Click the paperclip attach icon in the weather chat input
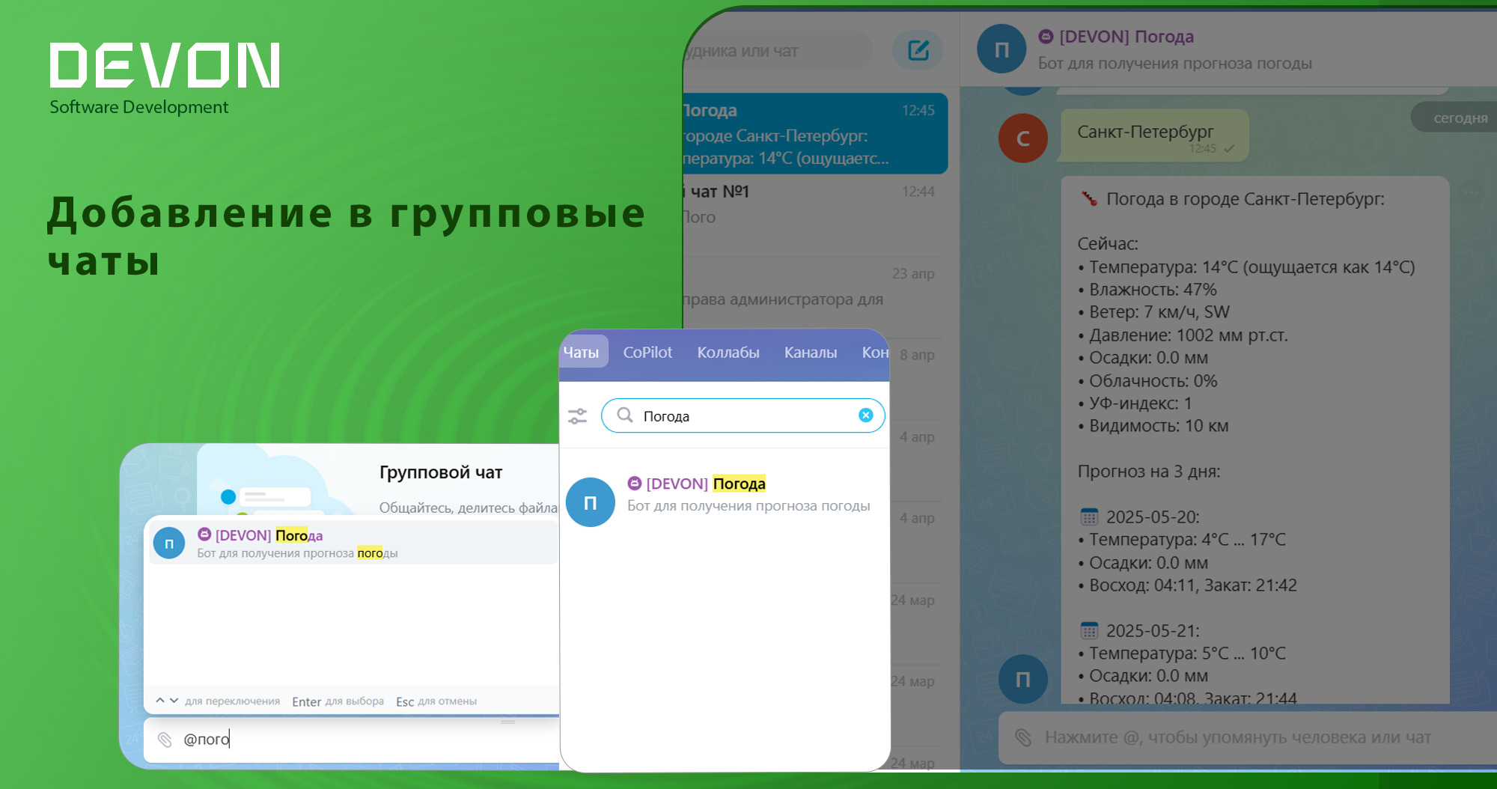The image size is (1497, 789). pyautogui.click(x=1023, y=737)
